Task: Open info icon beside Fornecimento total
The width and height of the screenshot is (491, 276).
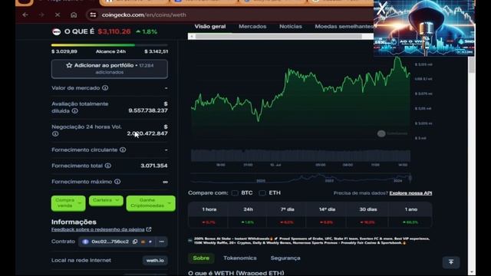Action: 108,166
